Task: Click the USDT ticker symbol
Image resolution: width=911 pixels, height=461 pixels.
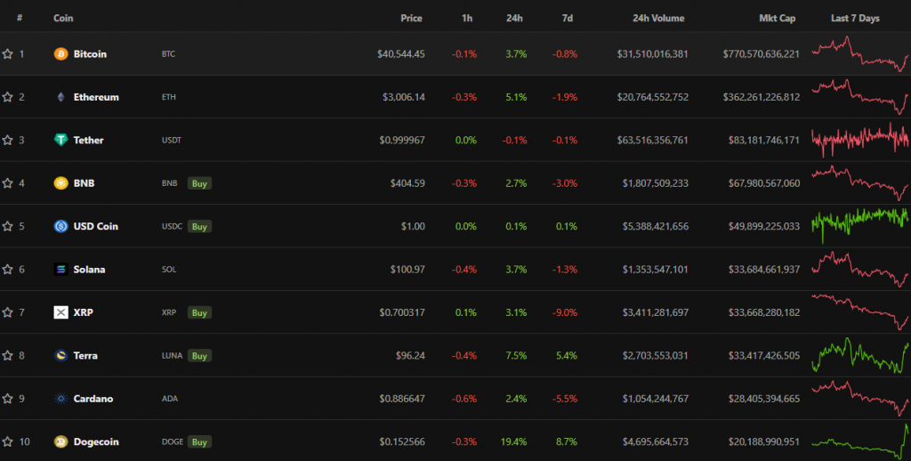Action: click(172, 140)
